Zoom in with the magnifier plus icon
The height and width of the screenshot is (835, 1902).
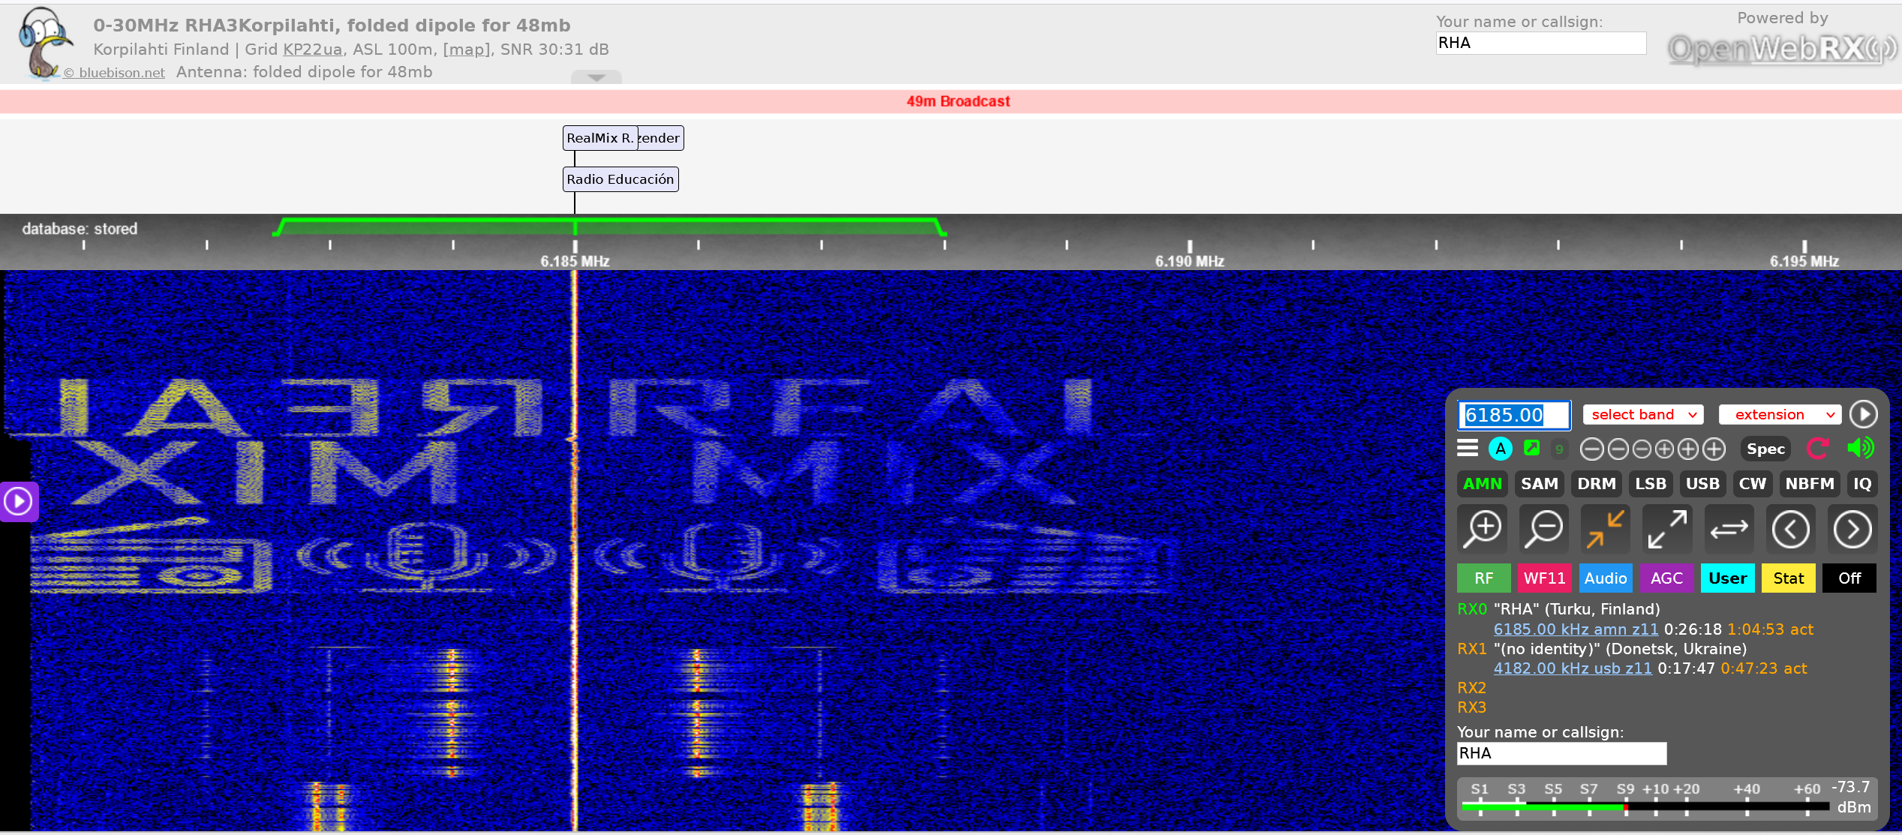[x=1483, y=530]
